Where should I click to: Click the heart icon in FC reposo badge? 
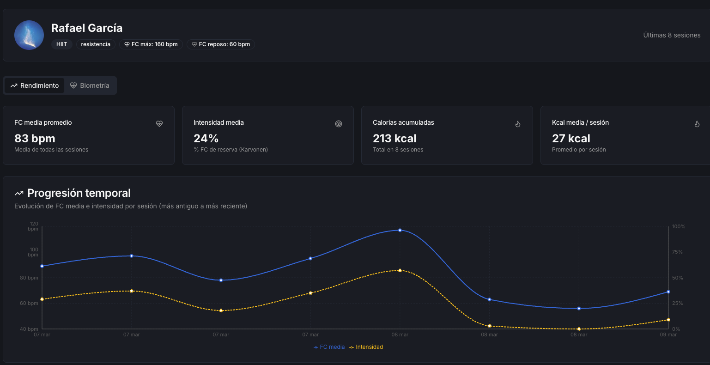tap(194, 44)
